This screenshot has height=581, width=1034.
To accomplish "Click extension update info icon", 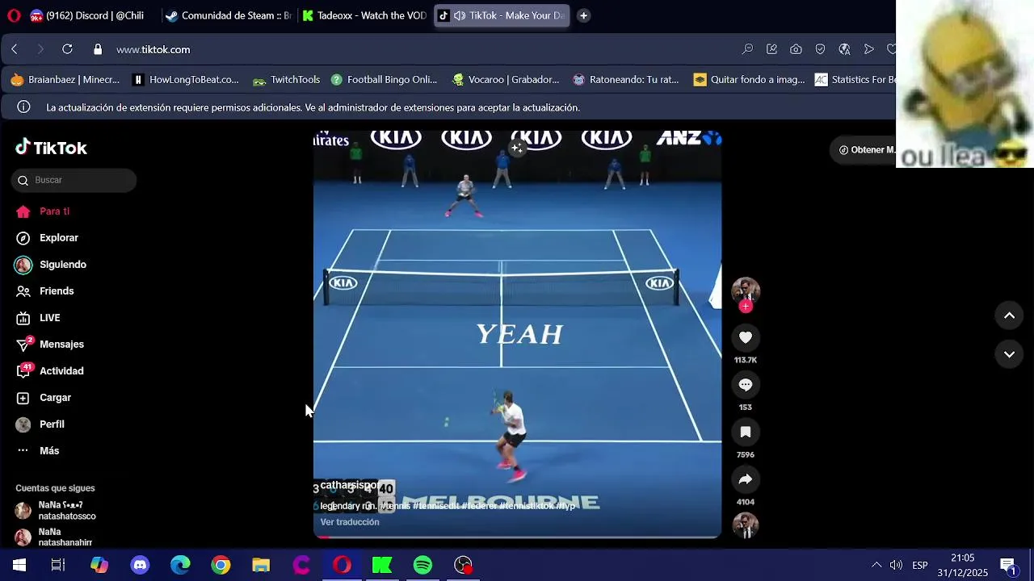I will pyautogui.click(x=24, y=107).
